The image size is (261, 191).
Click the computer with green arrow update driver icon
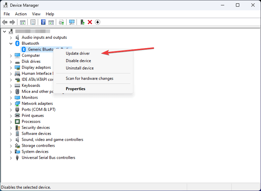(x=83, y=22)
